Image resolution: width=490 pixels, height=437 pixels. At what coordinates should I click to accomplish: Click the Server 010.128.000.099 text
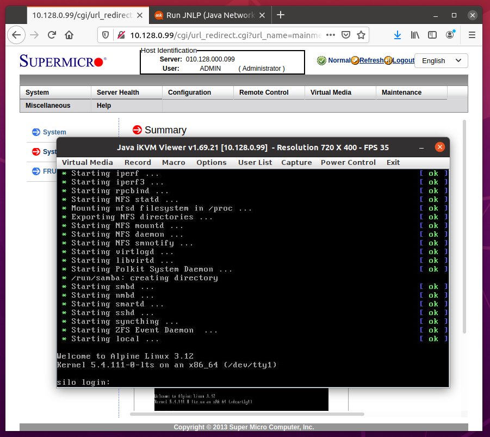coord(197,59)
